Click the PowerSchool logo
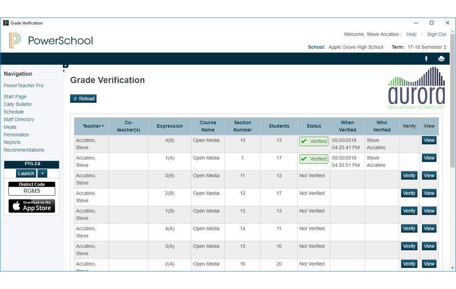Viewport: 456px width, 289px height. click(x=51, y=41)
